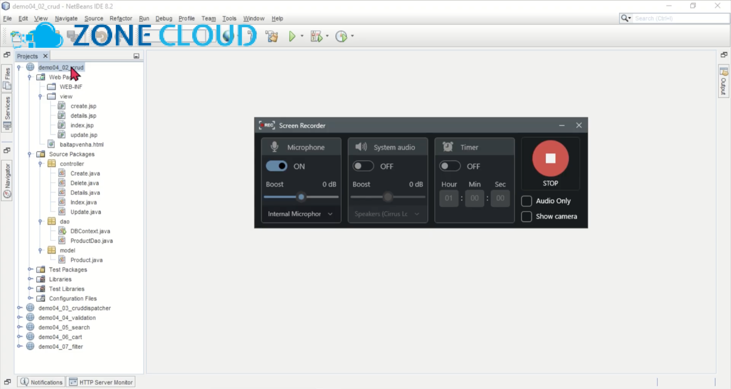
Task: Select update.jsp file
Action: pos(84,135)
